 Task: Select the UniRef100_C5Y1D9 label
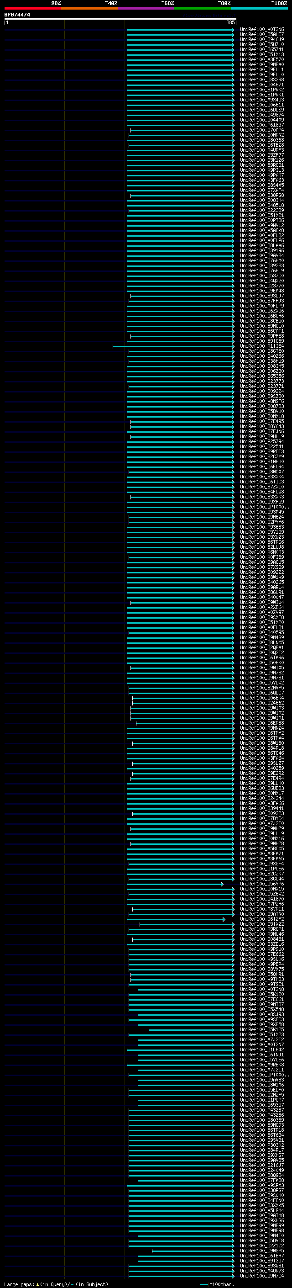tap(262, 532)
